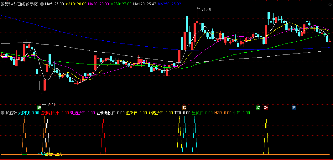Viewport: 333px width, 160px height.
Task: Expand the 加追涨 indicator dropdown arrow
Action: (x=3, y=113)
